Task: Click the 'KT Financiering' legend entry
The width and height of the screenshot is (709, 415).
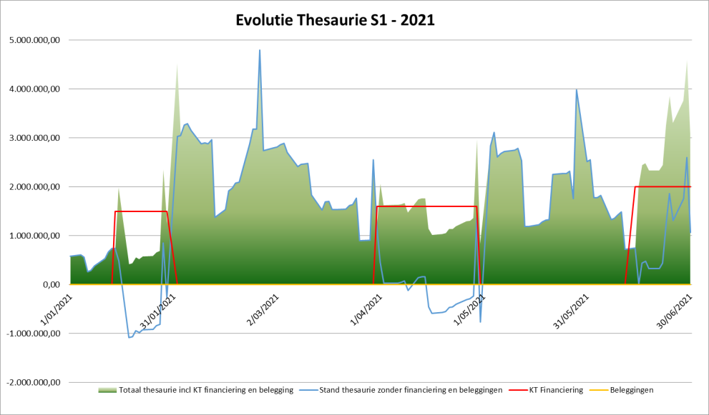Action: 555,390
